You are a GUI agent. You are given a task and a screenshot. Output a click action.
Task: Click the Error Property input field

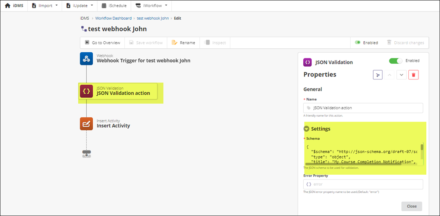pos(363,184)
